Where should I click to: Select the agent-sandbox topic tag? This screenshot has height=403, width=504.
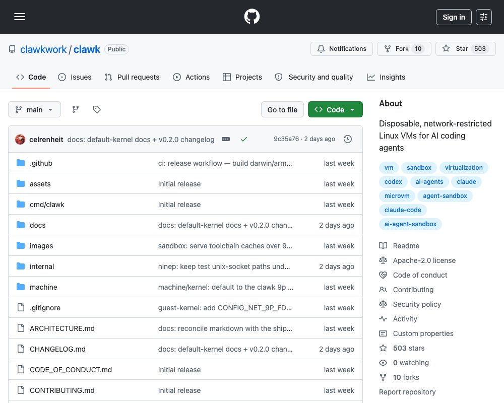445,196
